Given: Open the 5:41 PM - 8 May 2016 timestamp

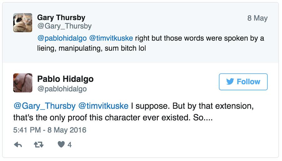Looking at the screenshot, I should click(x=50, y=130).
